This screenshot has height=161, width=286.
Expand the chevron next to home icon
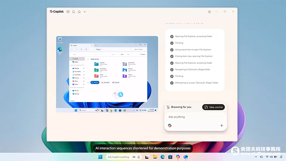click(x=85, y=12)
